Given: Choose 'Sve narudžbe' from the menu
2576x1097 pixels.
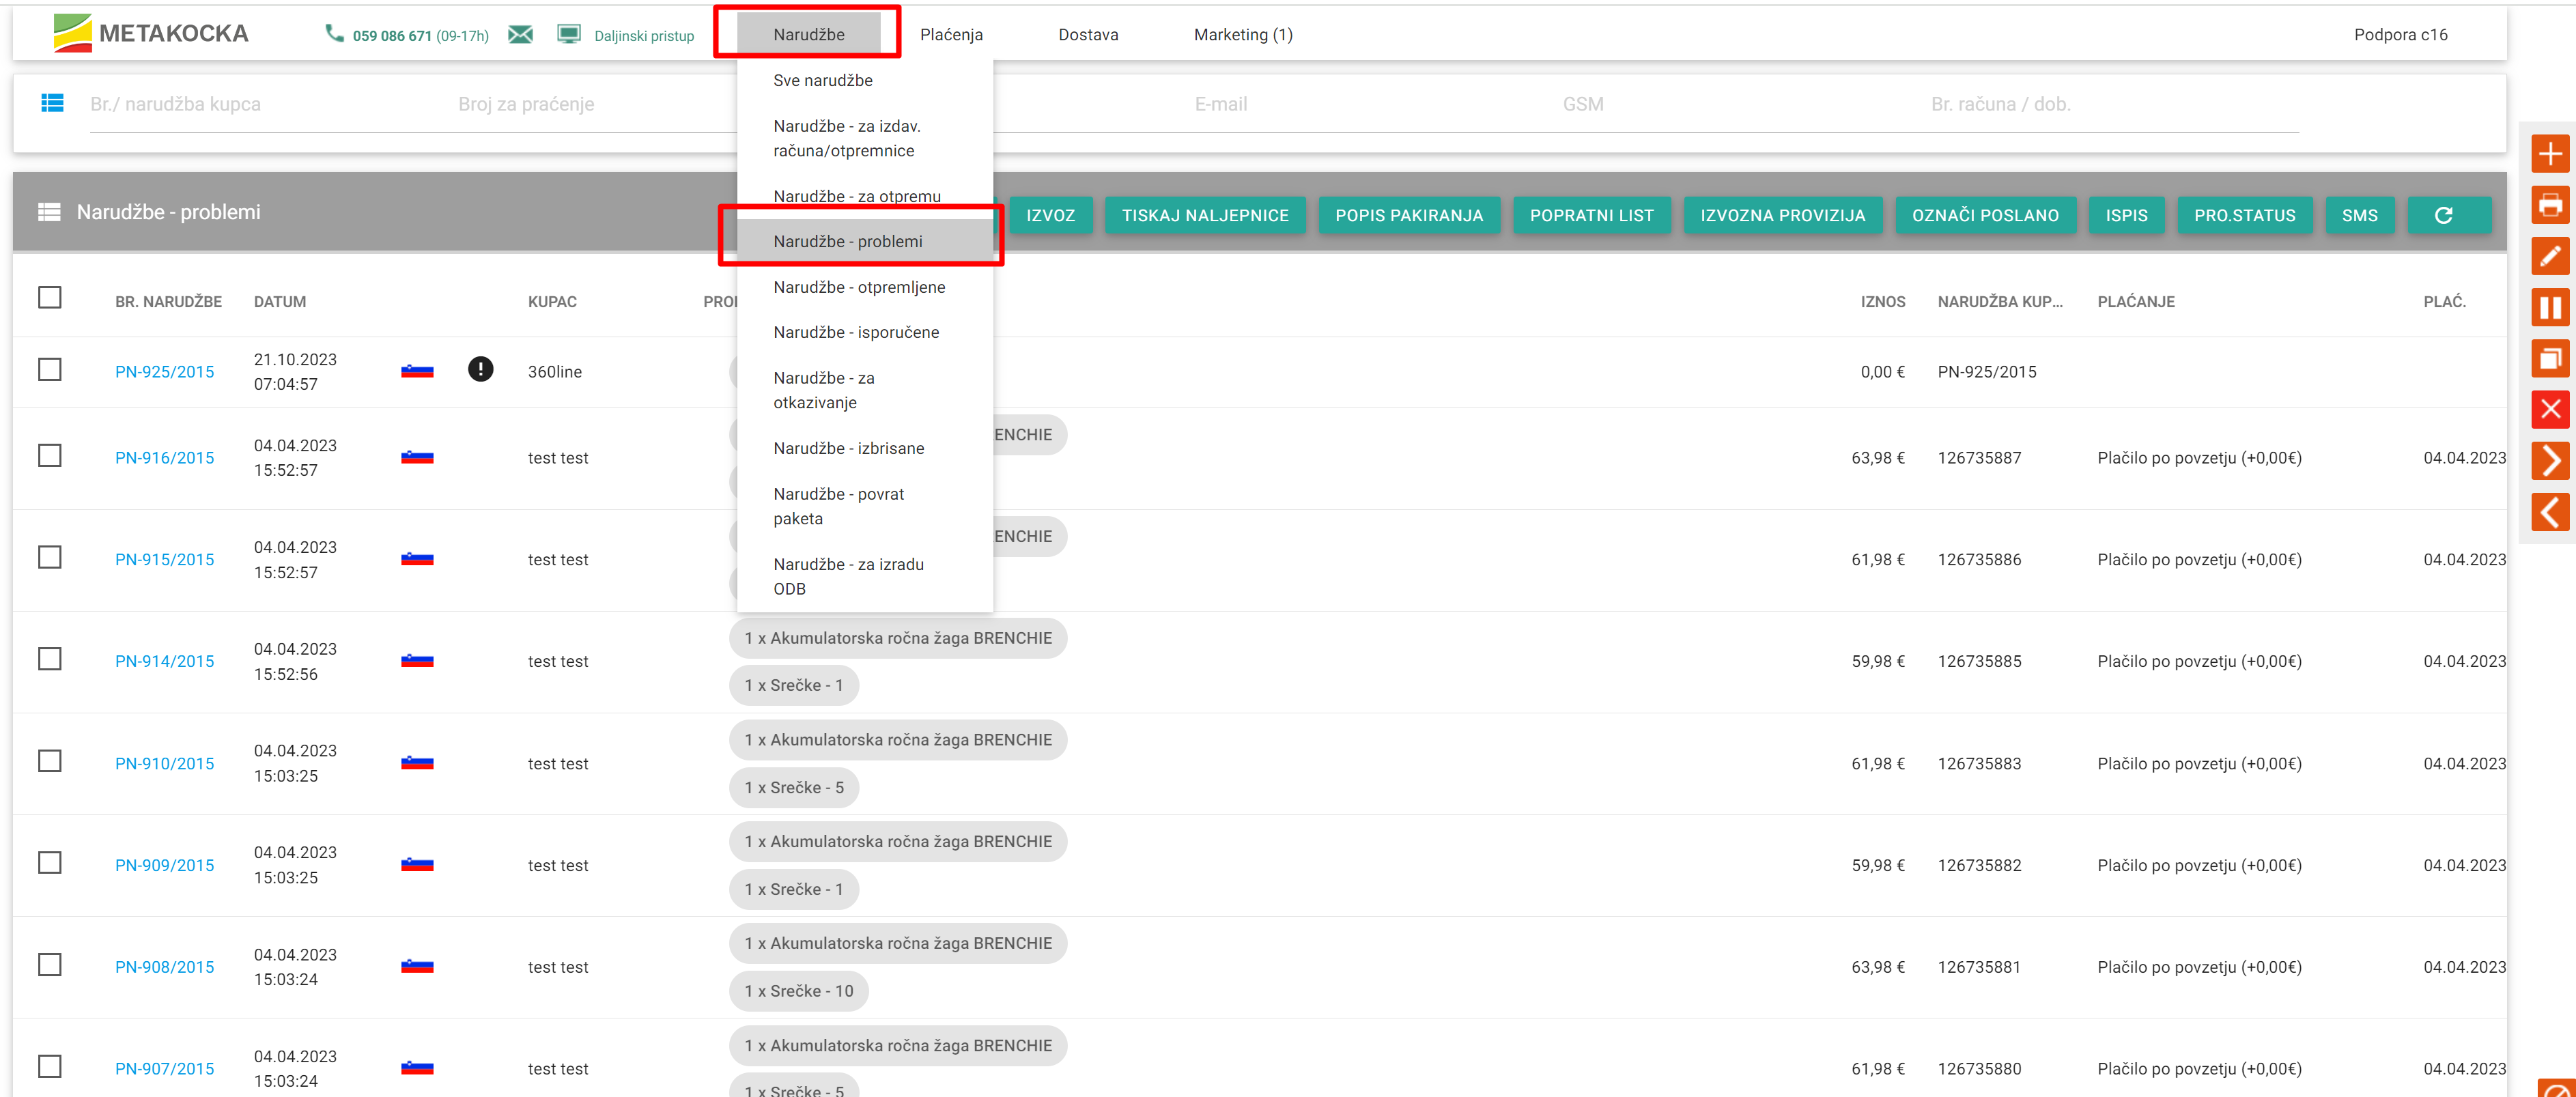Looking at the screenshot, I should point(822,80).
